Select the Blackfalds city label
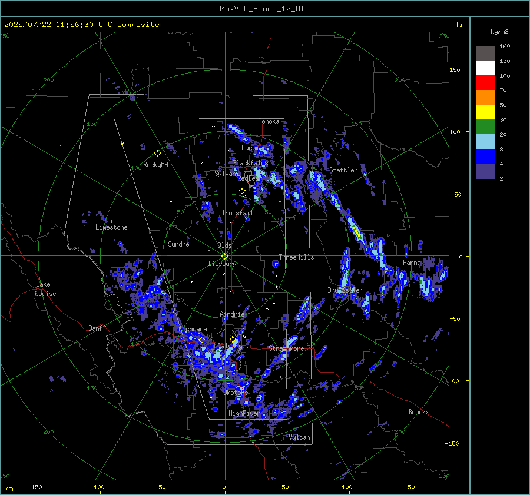530x495 pixels. 250,163
